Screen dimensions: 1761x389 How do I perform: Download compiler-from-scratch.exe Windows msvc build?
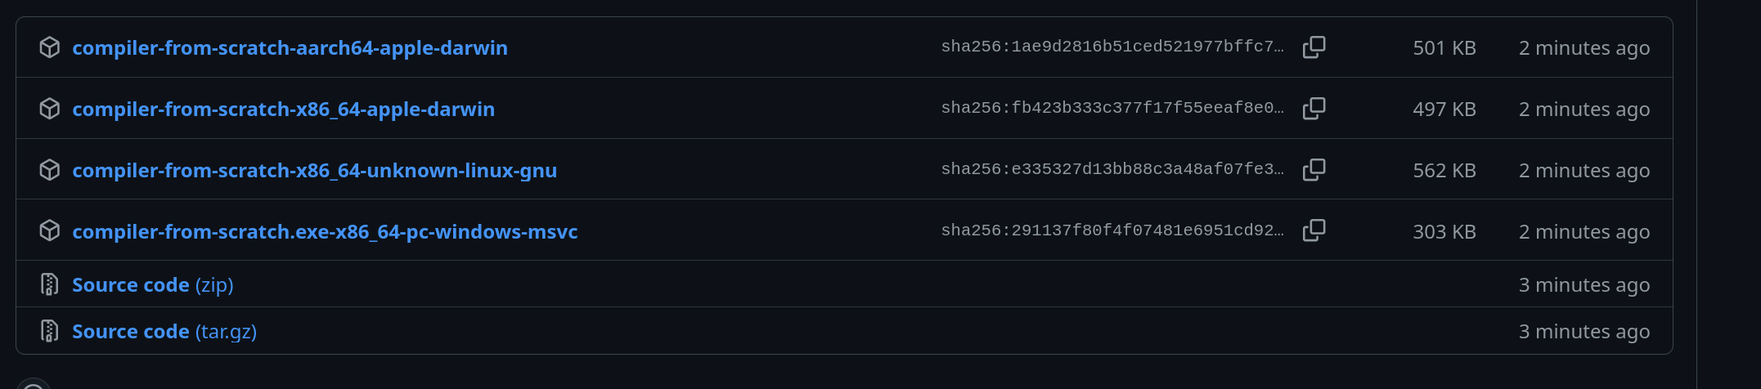[325, 232]
